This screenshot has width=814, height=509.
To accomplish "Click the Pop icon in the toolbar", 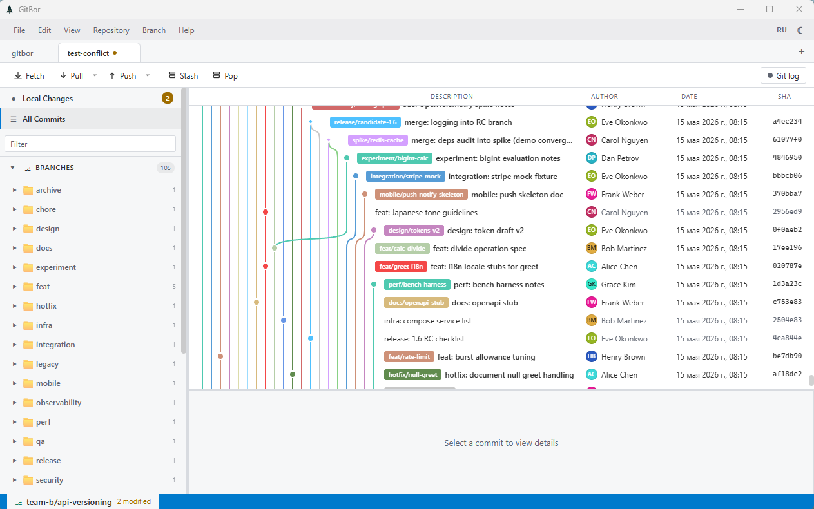I will coord(217,75).
